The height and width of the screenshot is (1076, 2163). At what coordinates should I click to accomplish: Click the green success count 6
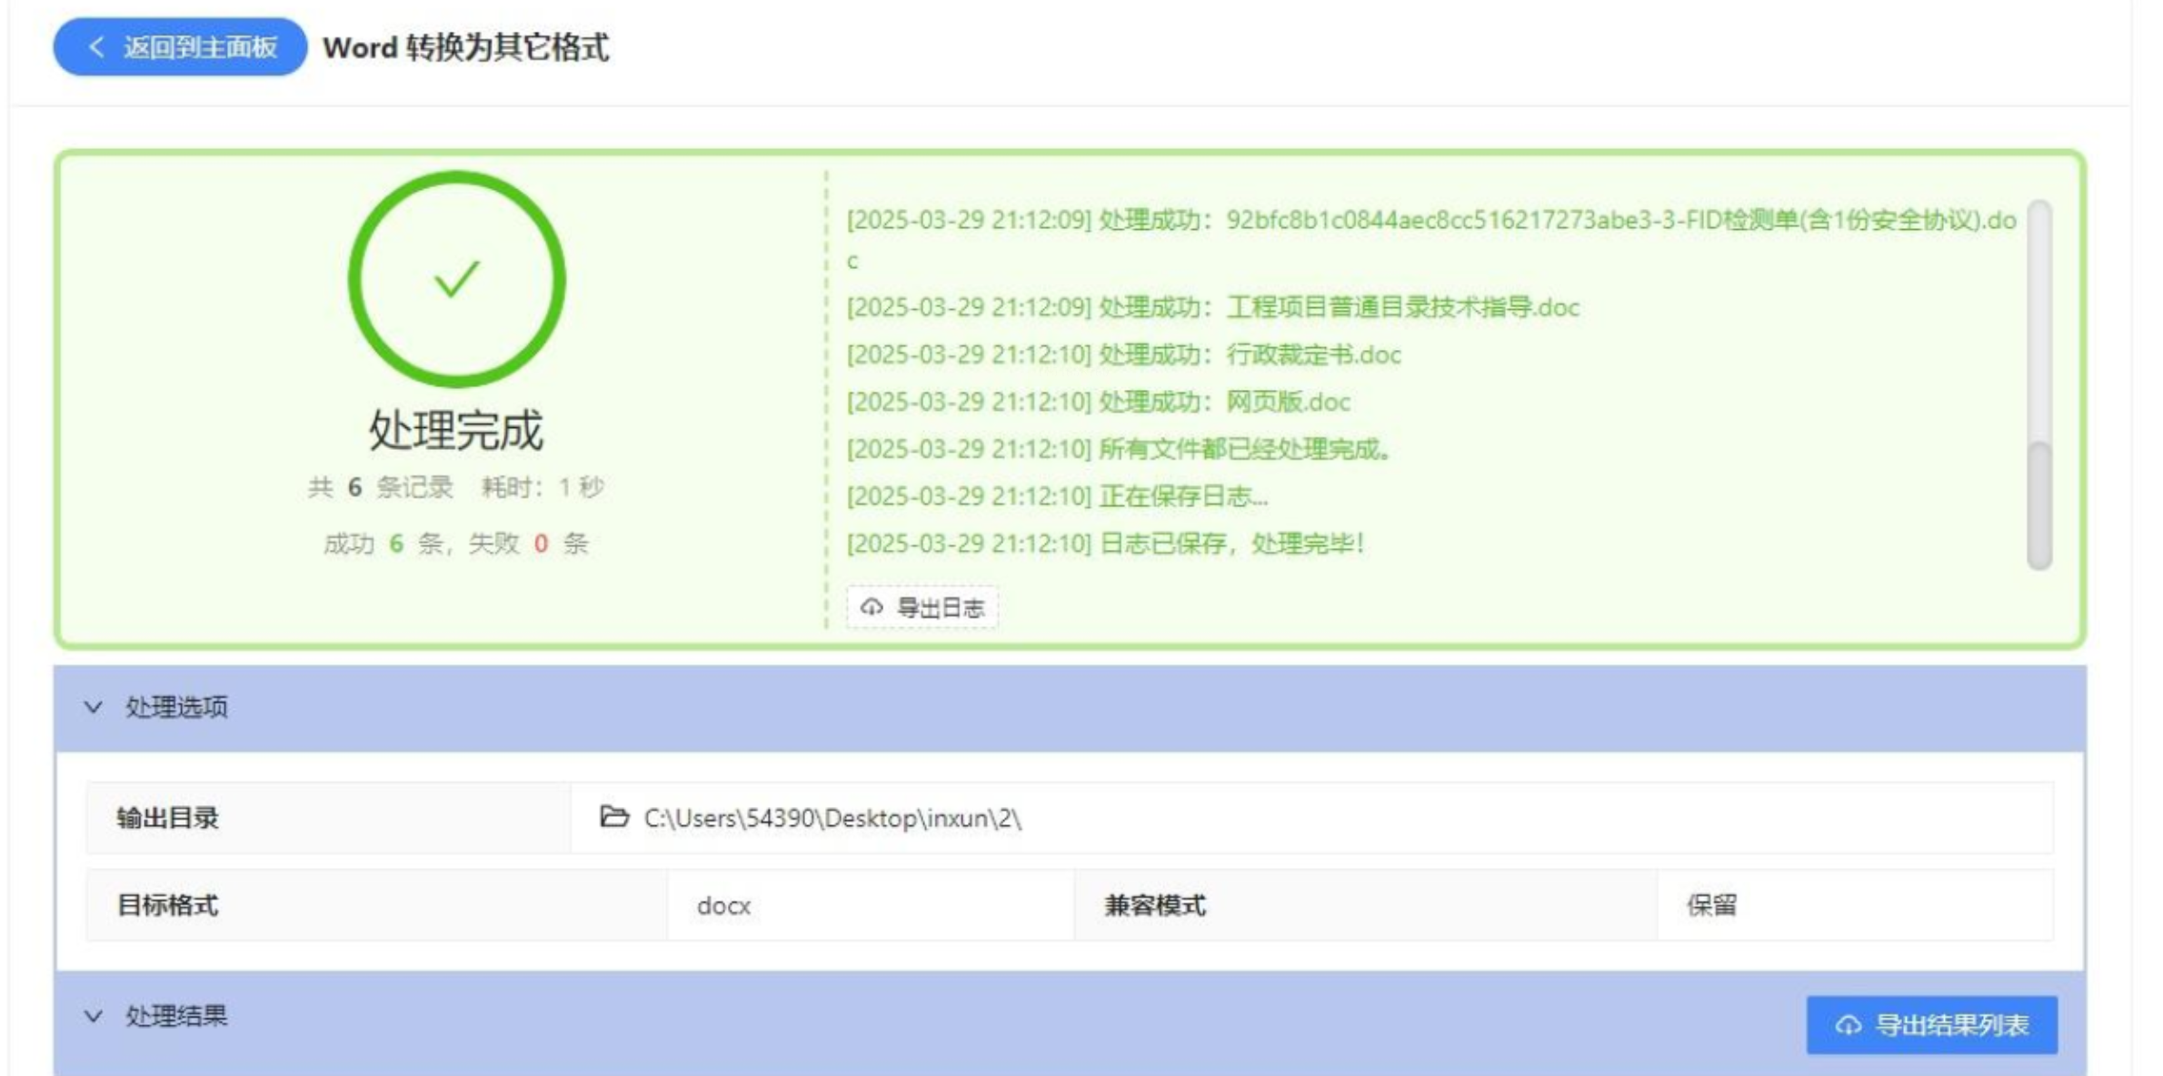point(396,543)
